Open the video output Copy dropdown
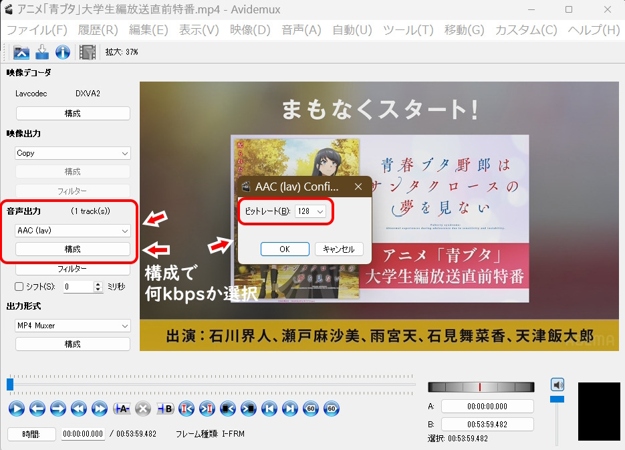The width and height of the screenshot is (625, 450). tap(73, 153)
